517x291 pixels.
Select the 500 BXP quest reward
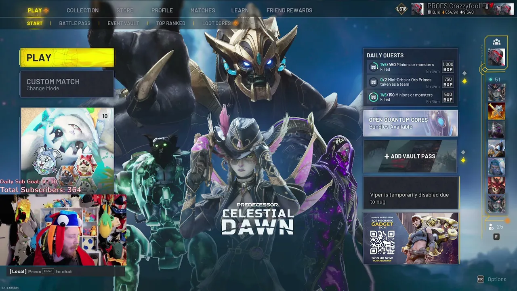point(448,97)
